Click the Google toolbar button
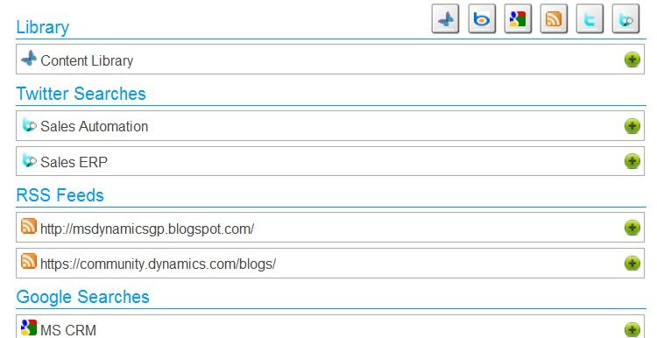This screenshot has height=338, width=657. tap(518, 19)
